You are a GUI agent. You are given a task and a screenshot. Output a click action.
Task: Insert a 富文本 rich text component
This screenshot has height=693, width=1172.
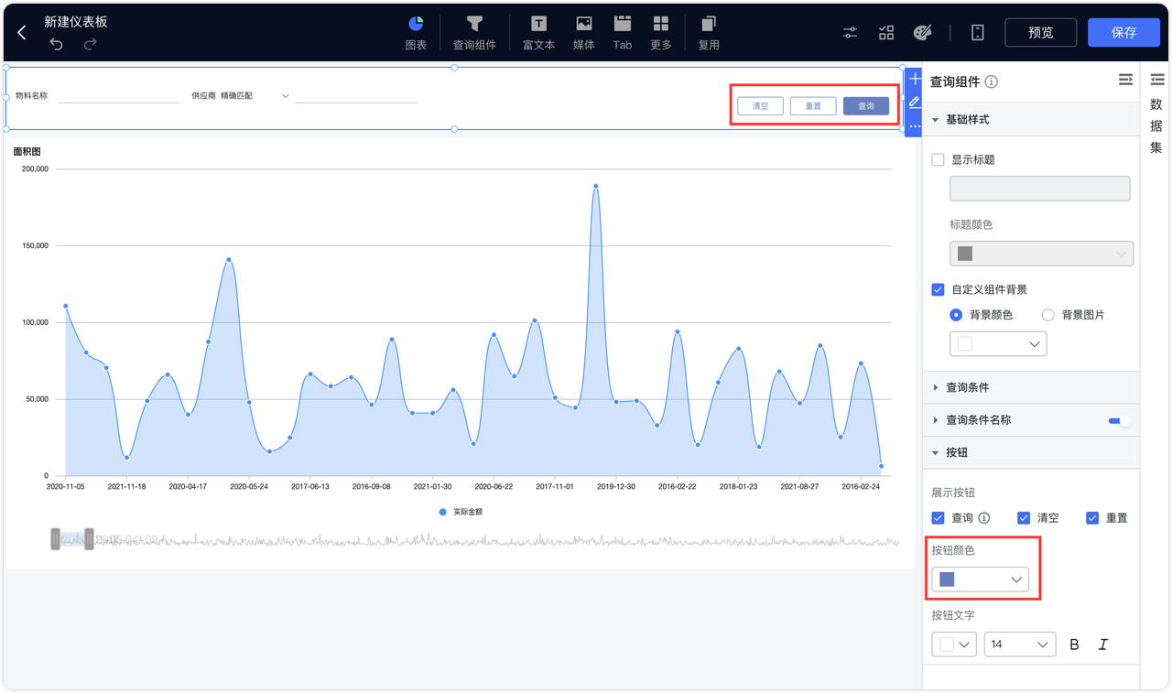pos(538,32)
